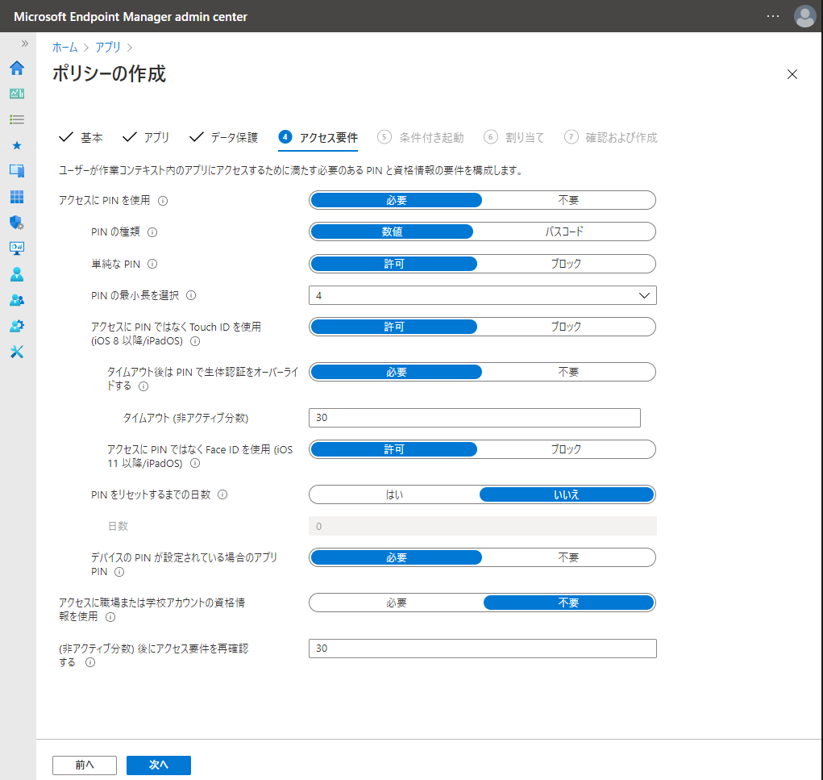The height and width of the screenshot is (780, 823).
Task: Show info for アクセス要件を再確認する
Action: 90,662
